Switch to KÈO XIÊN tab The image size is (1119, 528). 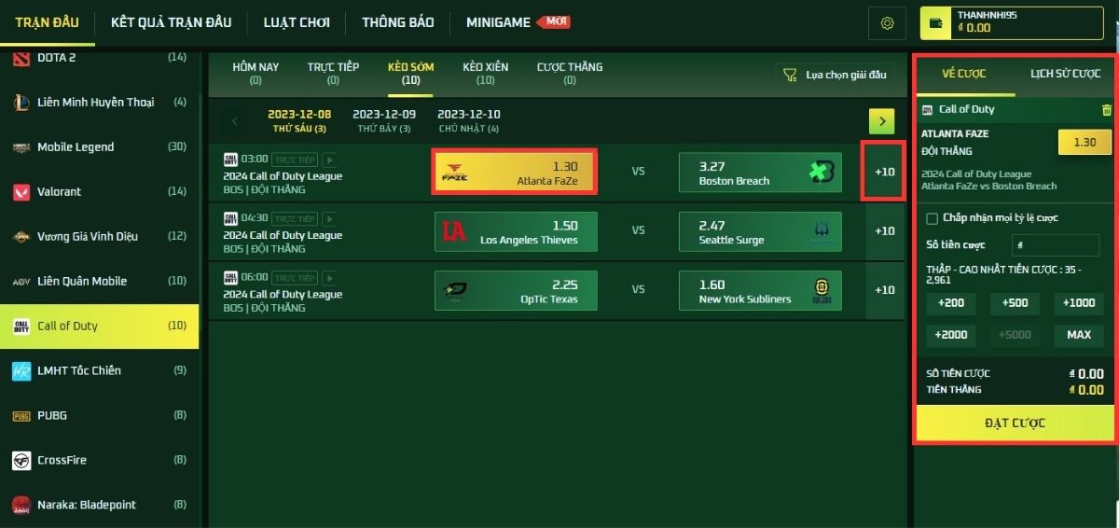coord(485,74)
